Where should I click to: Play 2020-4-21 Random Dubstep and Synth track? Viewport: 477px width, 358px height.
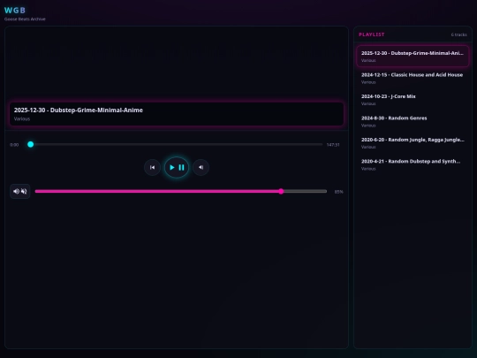coord(413,164)
